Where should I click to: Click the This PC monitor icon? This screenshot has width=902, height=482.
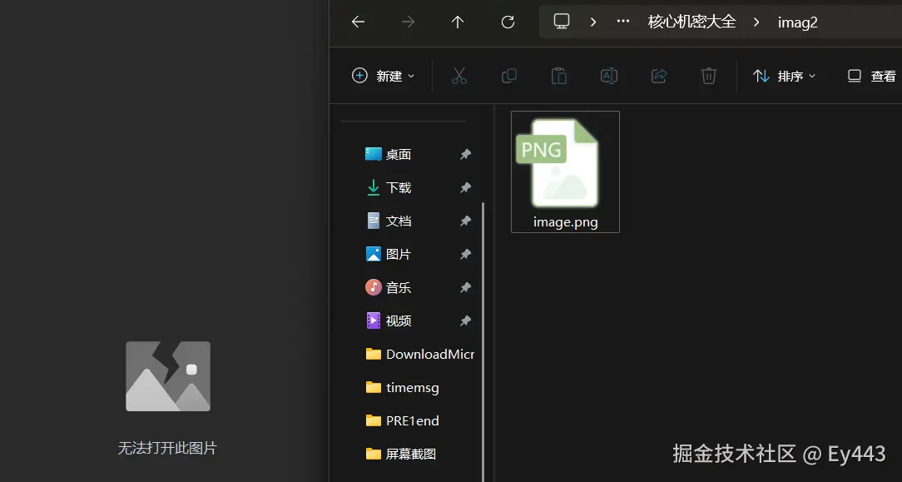tap(562, 22)
